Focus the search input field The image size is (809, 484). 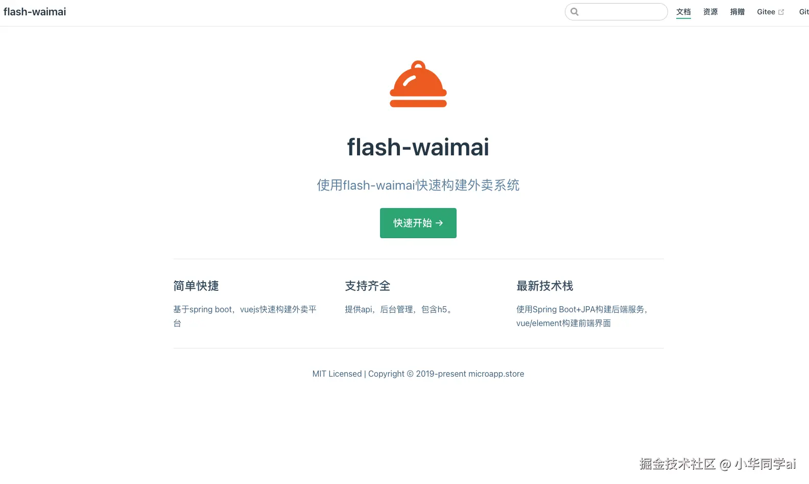pyautogui.click(x=616, y=12)
